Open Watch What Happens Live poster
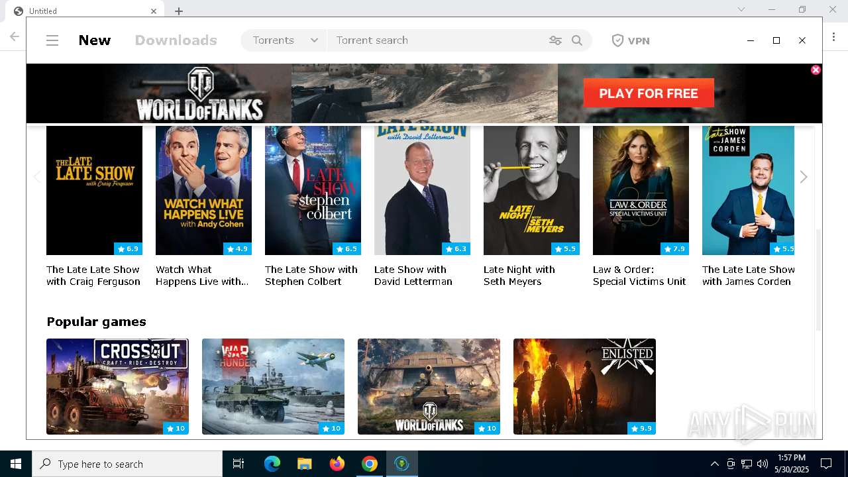 coord(203,190)
